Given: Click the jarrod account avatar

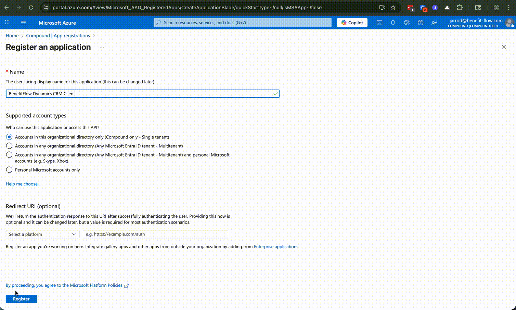Looking at the screenshot, I should (509, 23).
